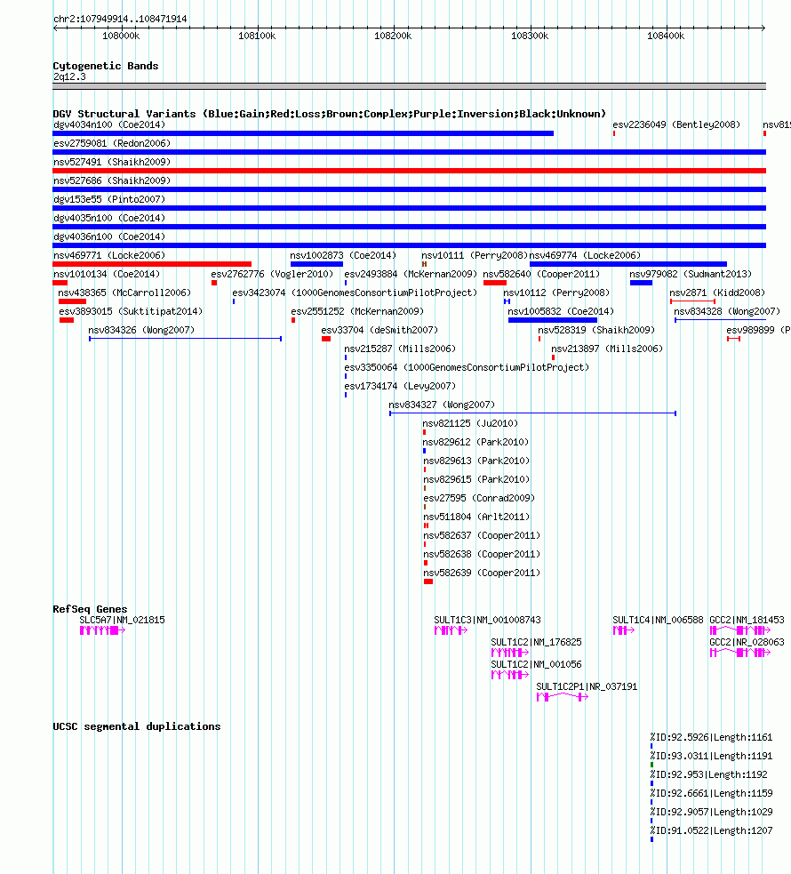
Task: Click esv3350064 1000GenomesConsortiumPilotProject label
Action: click(467, 367)
